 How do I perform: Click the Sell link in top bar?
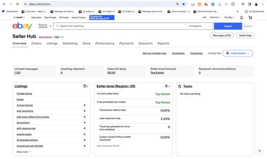pyautogui.click(x=204, y=17)
